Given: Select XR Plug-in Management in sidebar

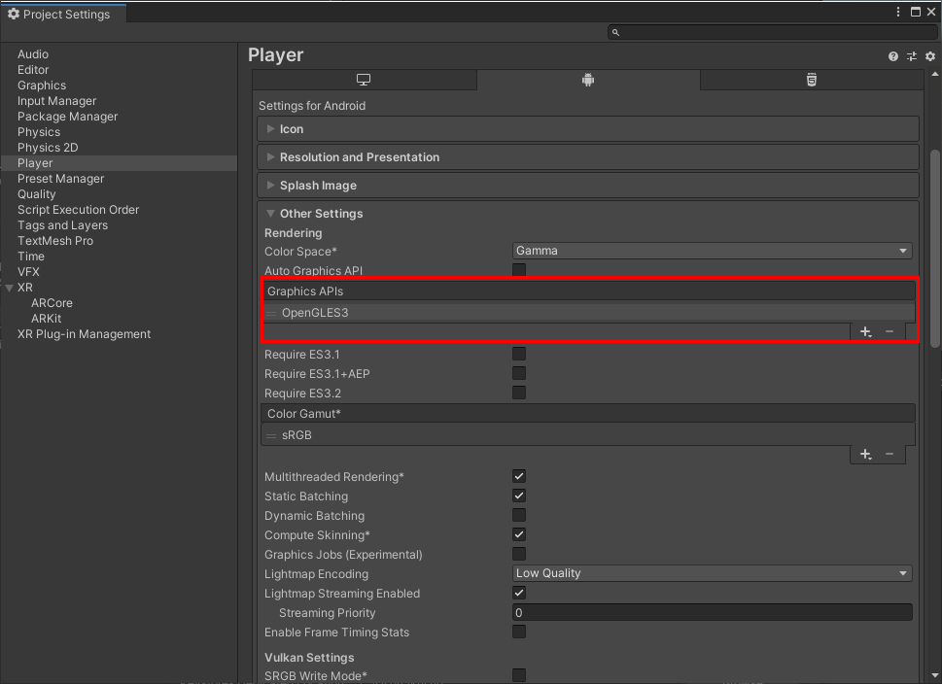Looking at the screenshot, I should (84, 334).
